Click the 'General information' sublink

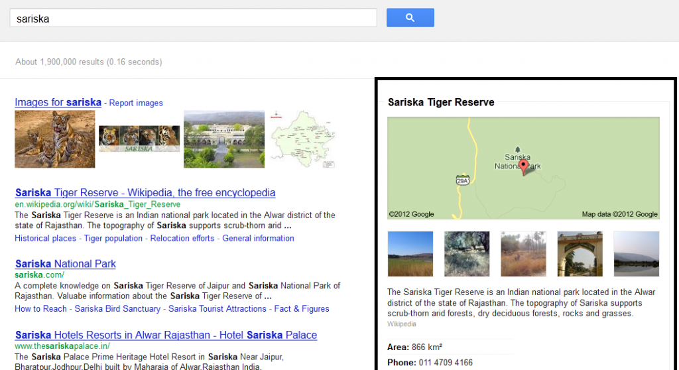(258, 238)
